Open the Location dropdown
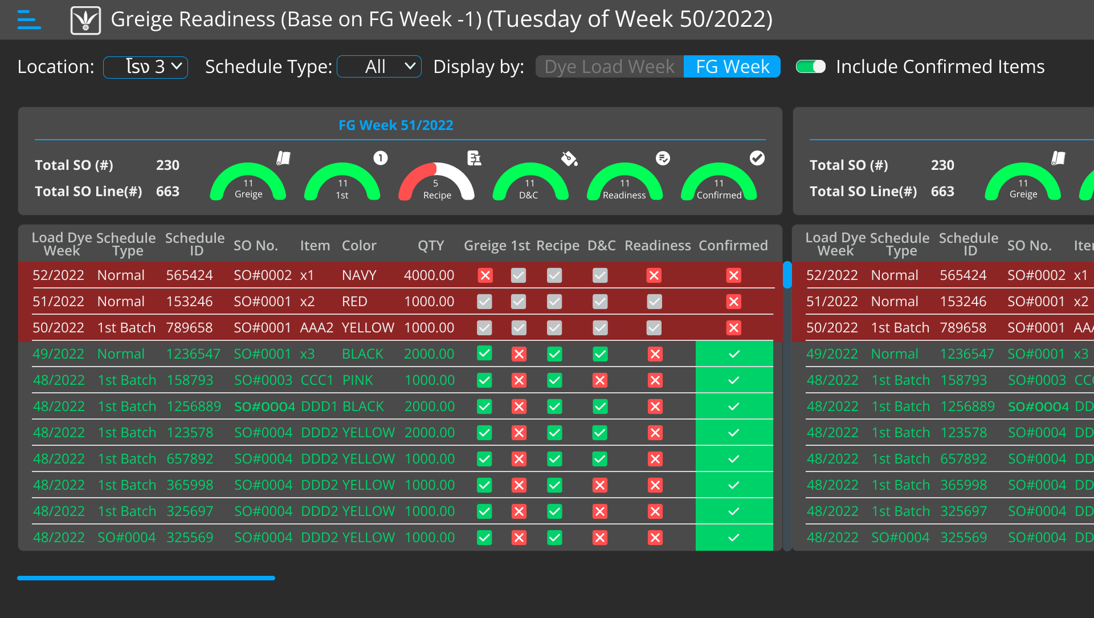This screenshot has width=1094, height=618. tap(145, 67)
